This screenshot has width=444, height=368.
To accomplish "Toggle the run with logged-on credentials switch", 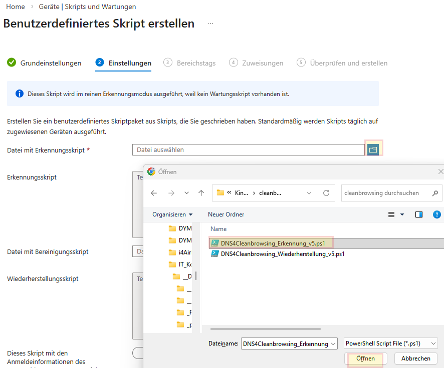I will [138, 353].
